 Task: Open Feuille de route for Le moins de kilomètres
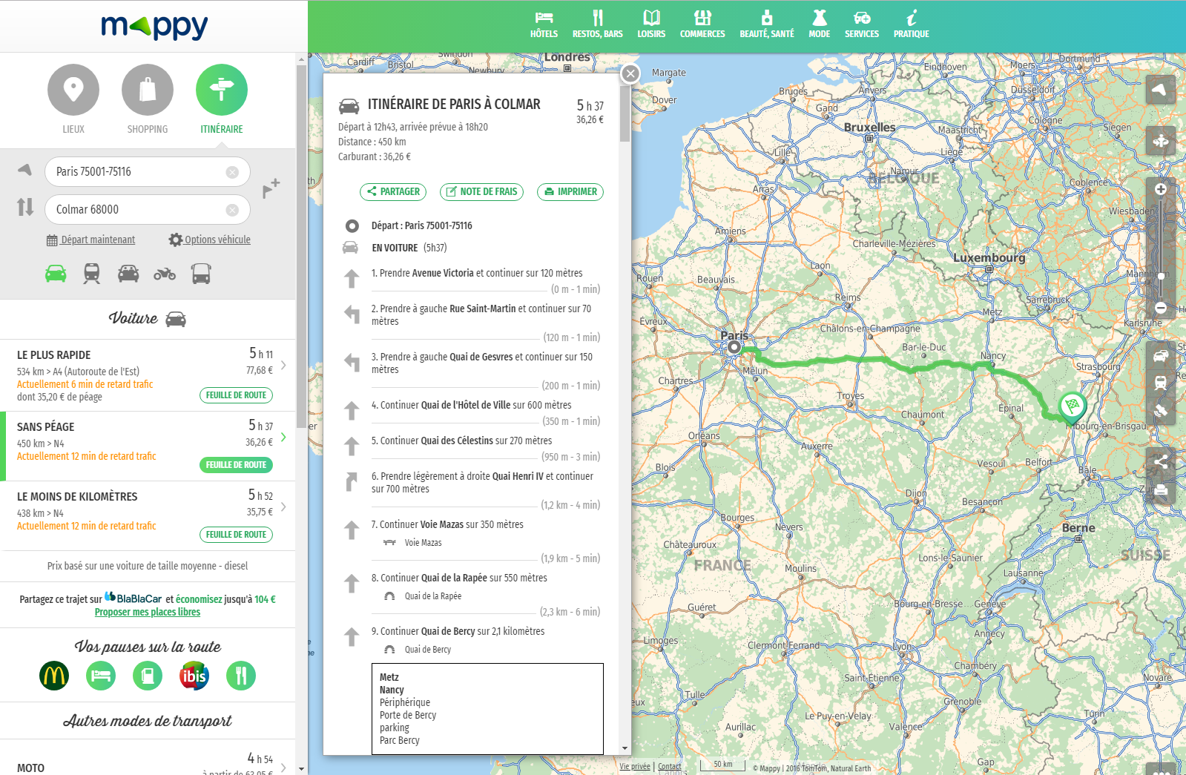pos(236,535)
